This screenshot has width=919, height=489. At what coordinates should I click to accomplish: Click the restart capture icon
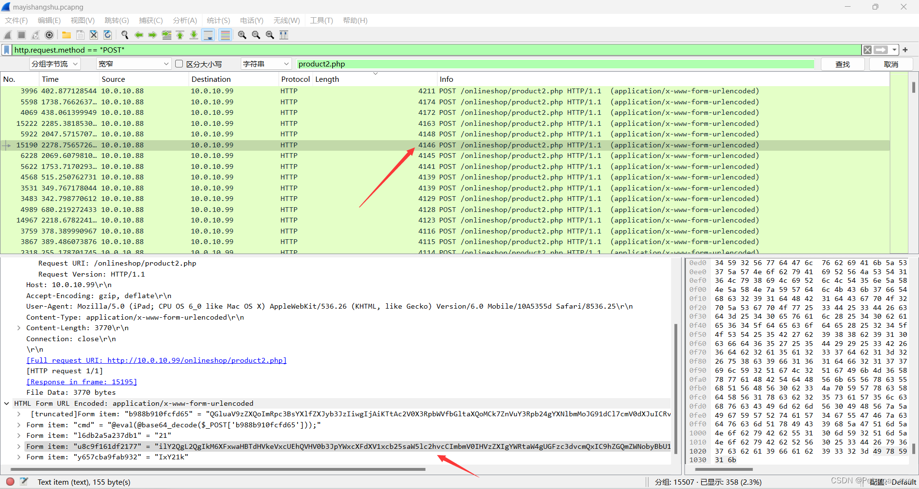pos(35,35)
